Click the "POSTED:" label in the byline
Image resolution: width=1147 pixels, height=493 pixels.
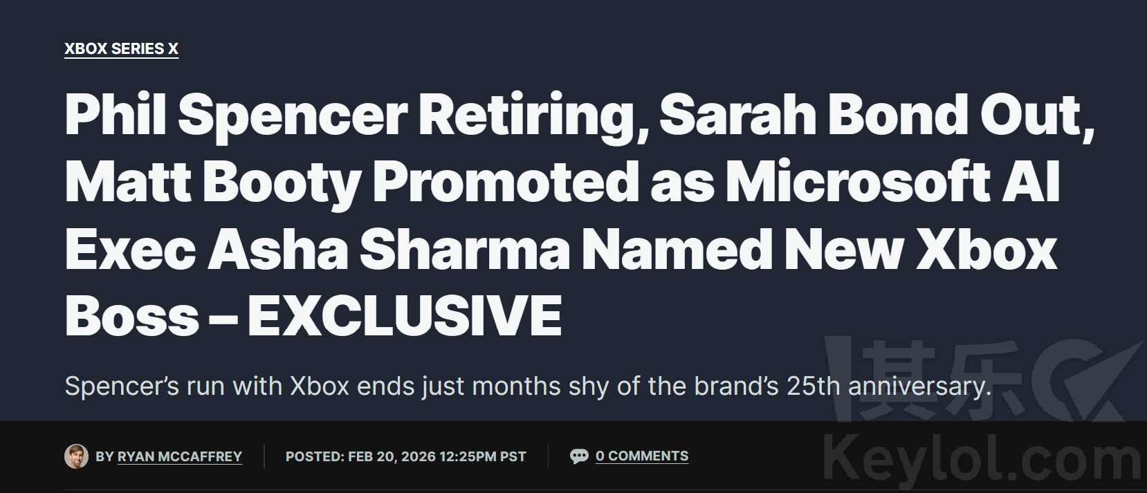[315, 456]
